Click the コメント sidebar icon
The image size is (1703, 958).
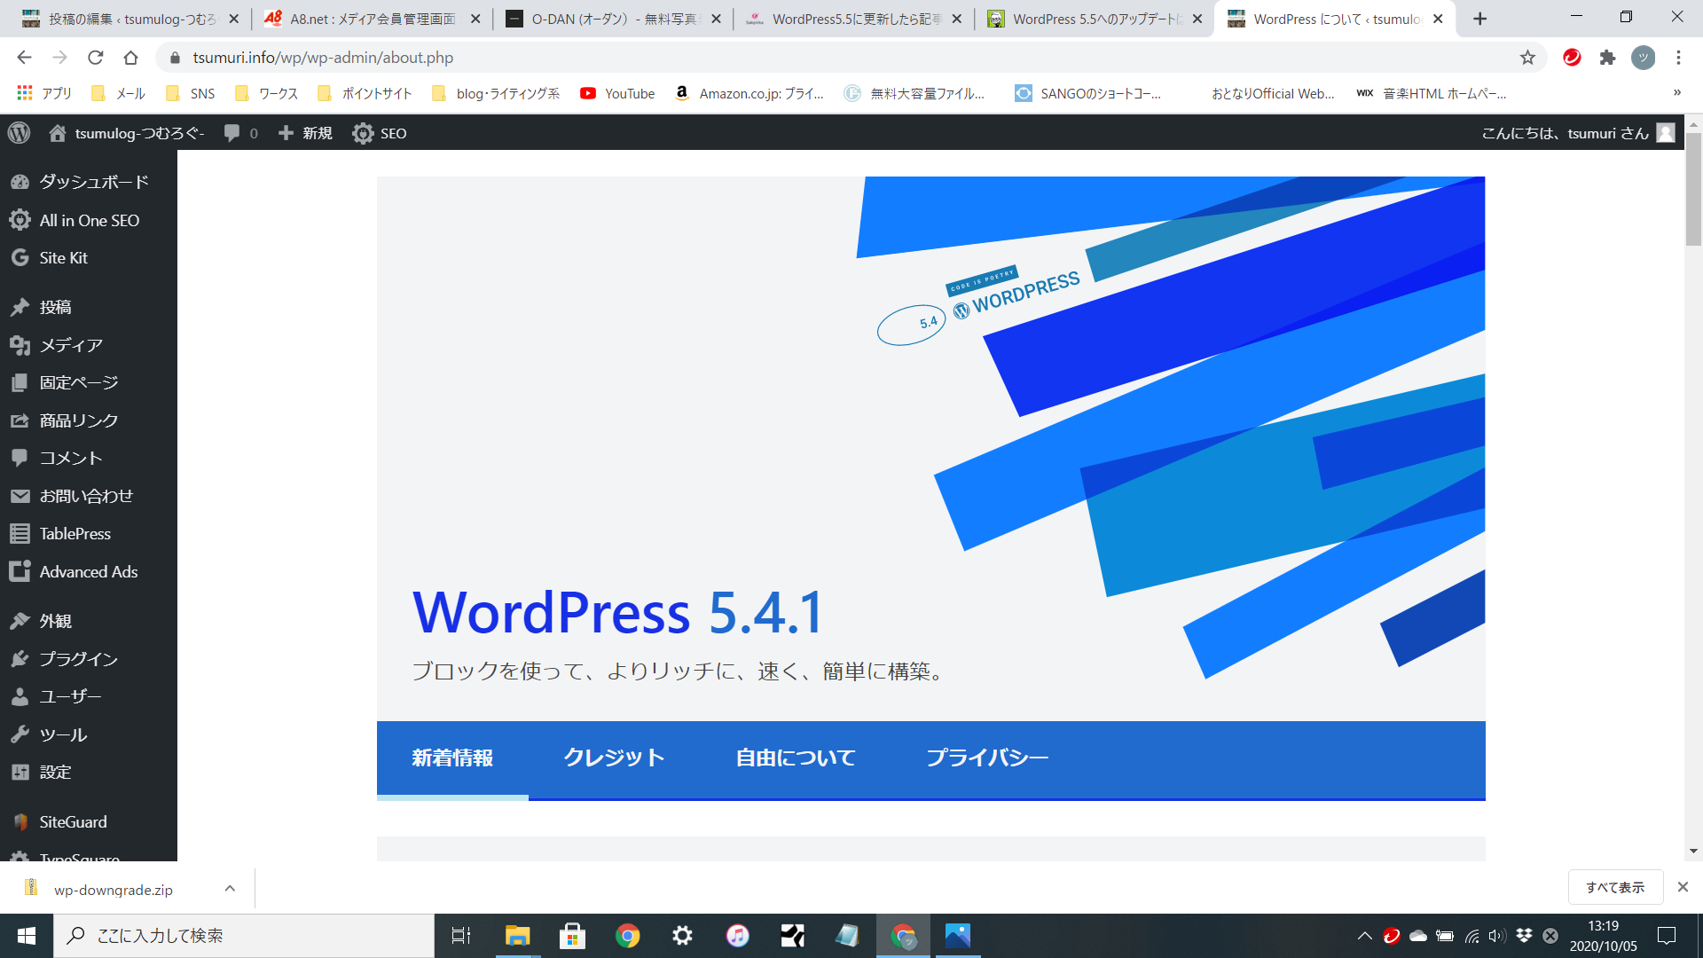pyautogui.click(x=20, y=458)
